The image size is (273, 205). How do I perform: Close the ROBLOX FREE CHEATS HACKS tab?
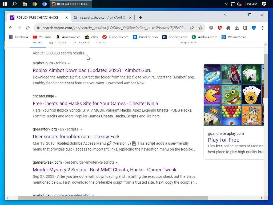tap(66, 18)
